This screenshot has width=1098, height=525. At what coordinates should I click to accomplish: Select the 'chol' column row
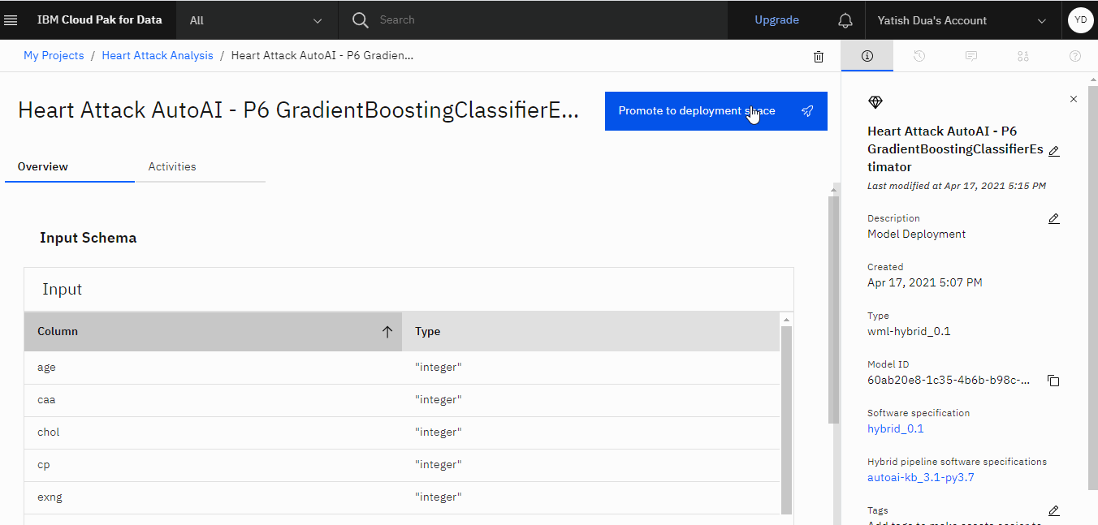tap(402, 432)
